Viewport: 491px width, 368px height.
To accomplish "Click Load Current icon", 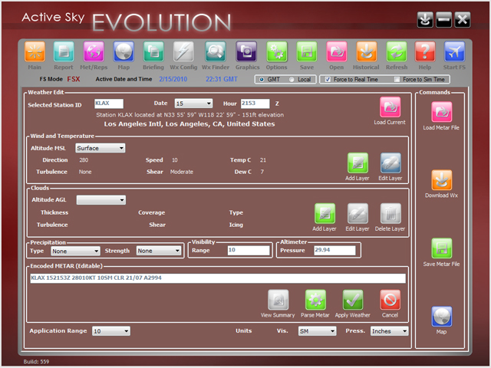I will pos(390,107).
